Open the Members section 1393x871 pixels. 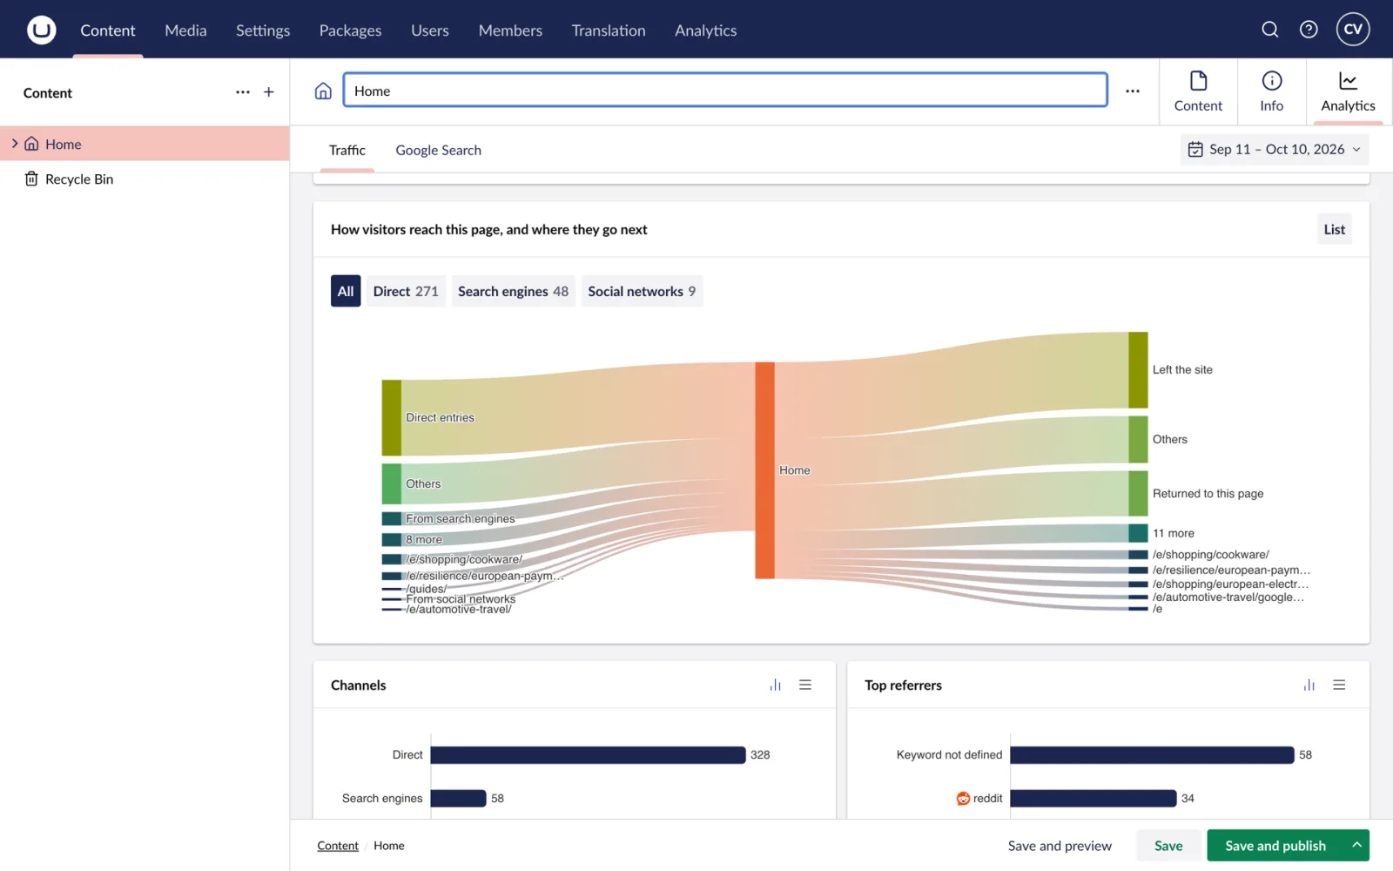[x=510, y=30]
